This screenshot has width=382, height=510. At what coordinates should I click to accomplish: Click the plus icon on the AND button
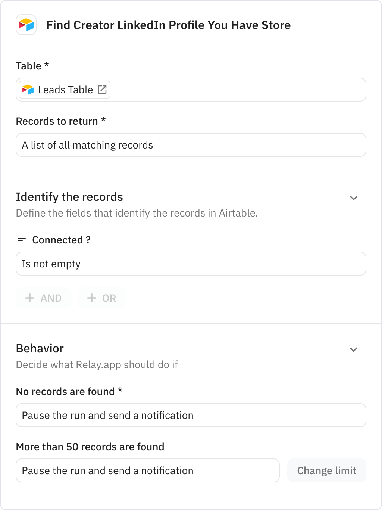point(29,298)
